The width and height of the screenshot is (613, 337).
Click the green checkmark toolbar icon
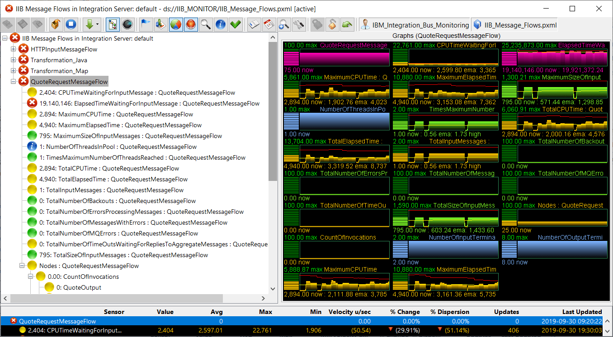[235, 24]
